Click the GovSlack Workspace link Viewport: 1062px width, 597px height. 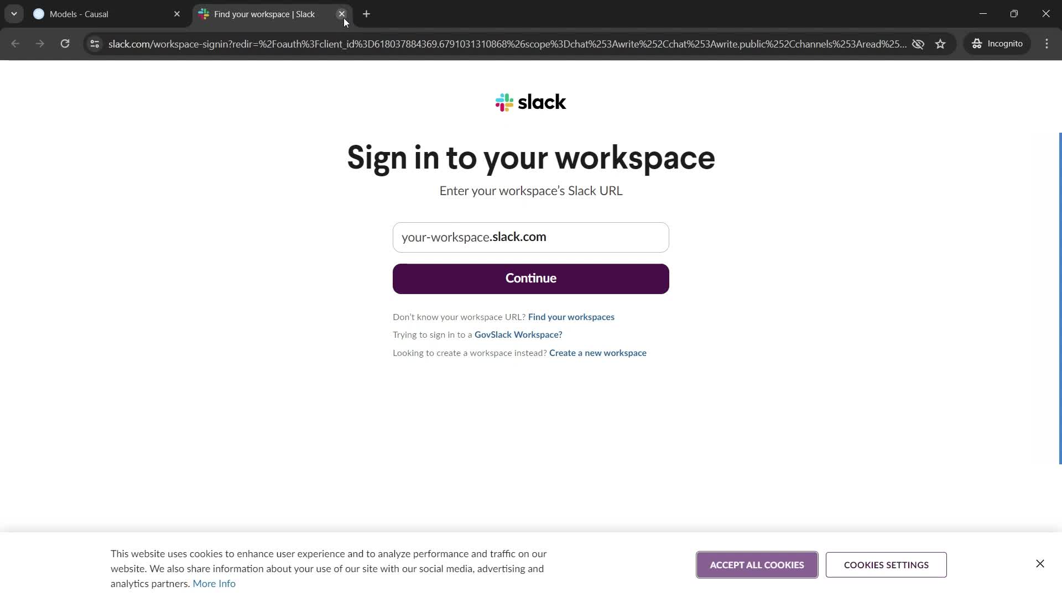click(x=518, y=334)
